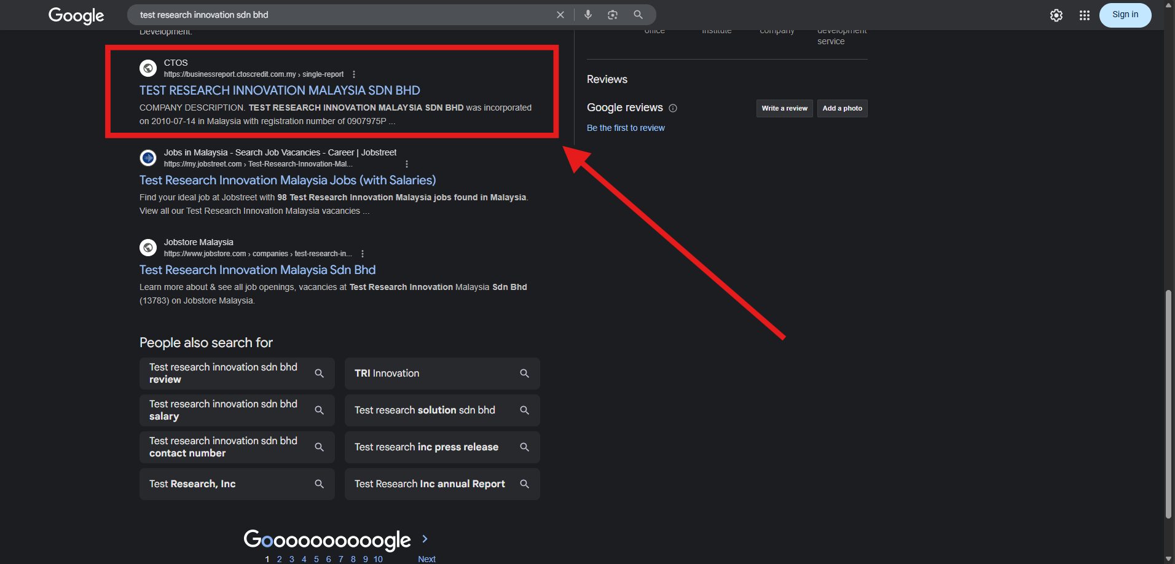Search icon on 'Test Research, Inc' suggestion
This screenshot has height=564, width=1175.
tap(320, 484)
